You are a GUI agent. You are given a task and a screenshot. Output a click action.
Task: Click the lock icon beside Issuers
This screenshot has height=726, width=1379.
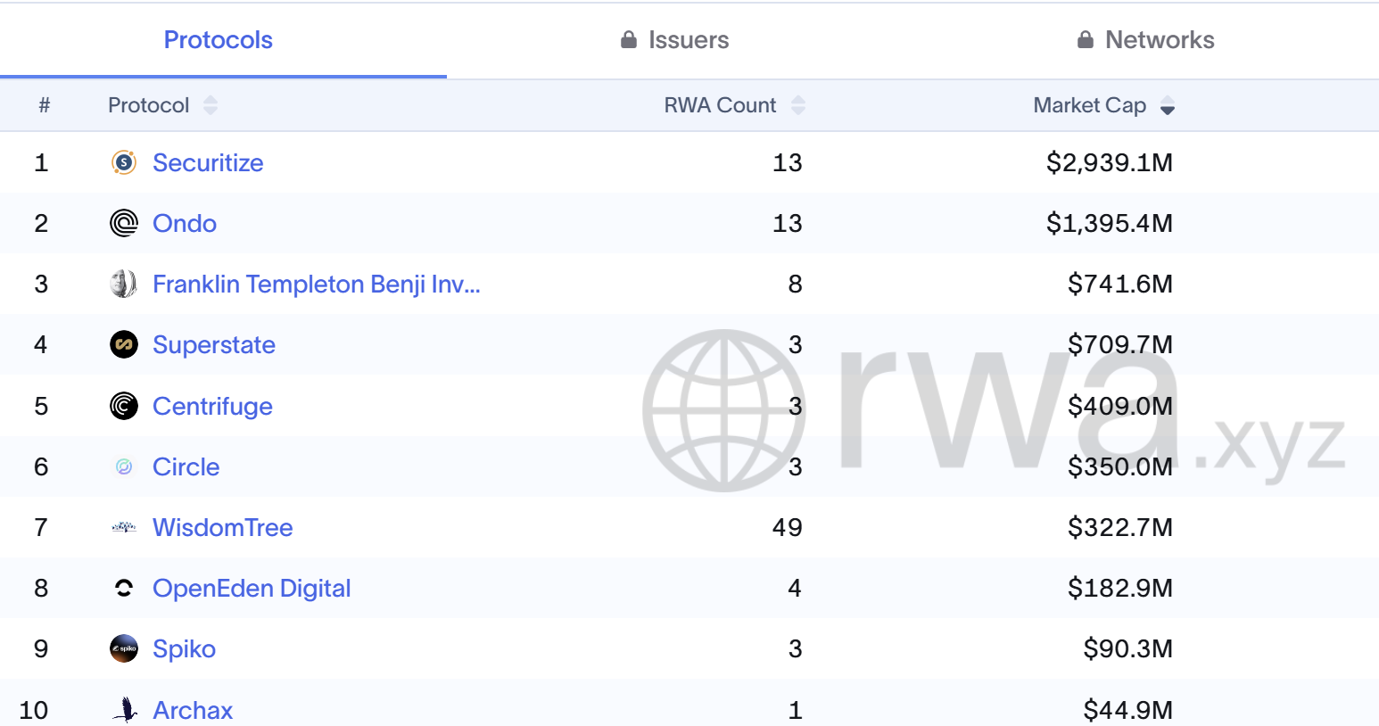[x=629, y=40]
